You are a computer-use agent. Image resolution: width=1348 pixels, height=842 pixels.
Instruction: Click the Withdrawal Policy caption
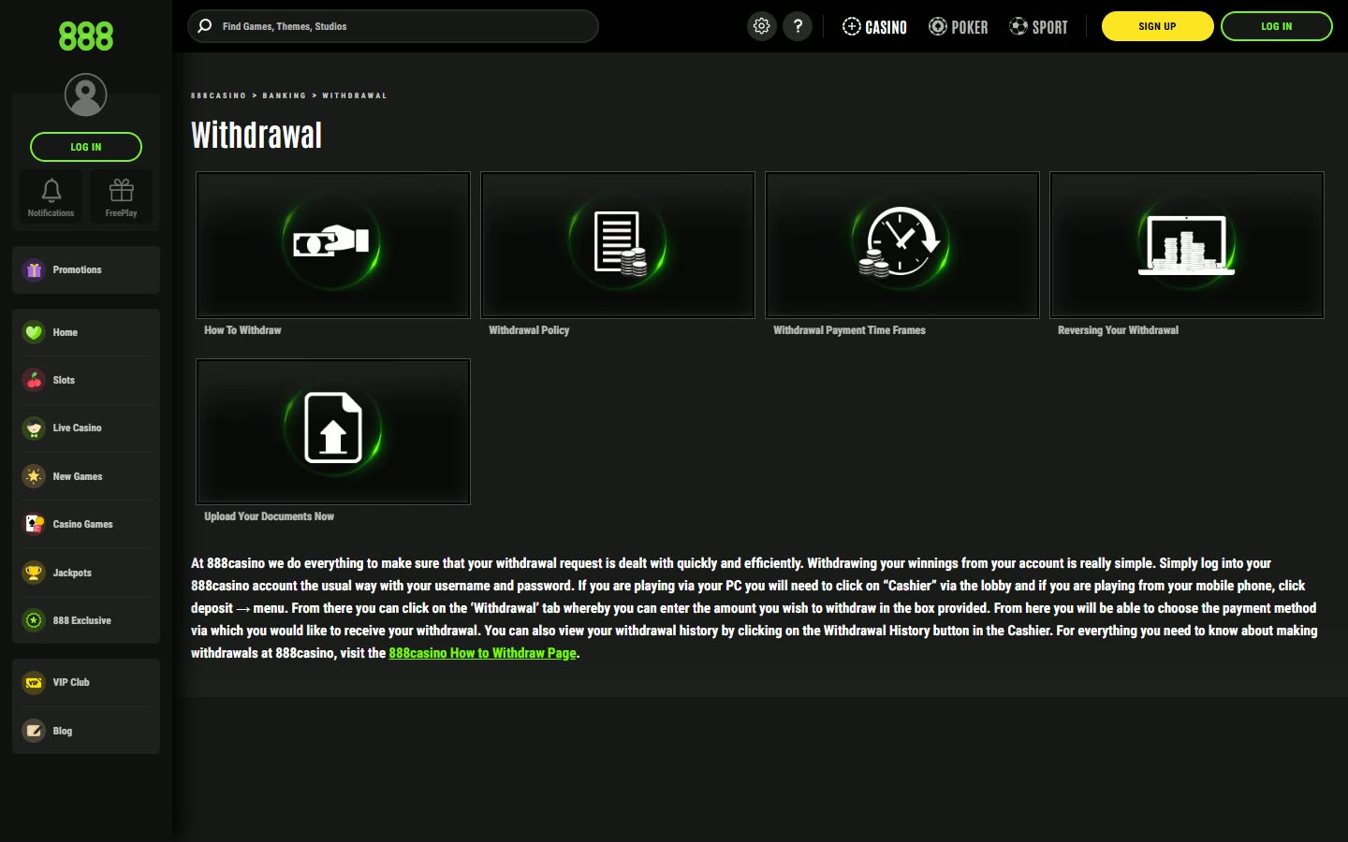(x=529, y=330)
